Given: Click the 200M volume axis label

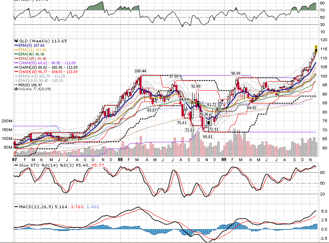Looking at the screenshot, I should [x=7, y=121].
